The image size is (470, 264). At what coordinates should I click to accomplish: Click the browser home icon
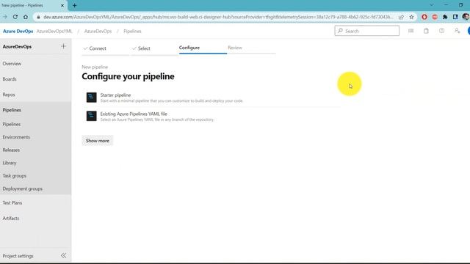(x=26, y=17)
